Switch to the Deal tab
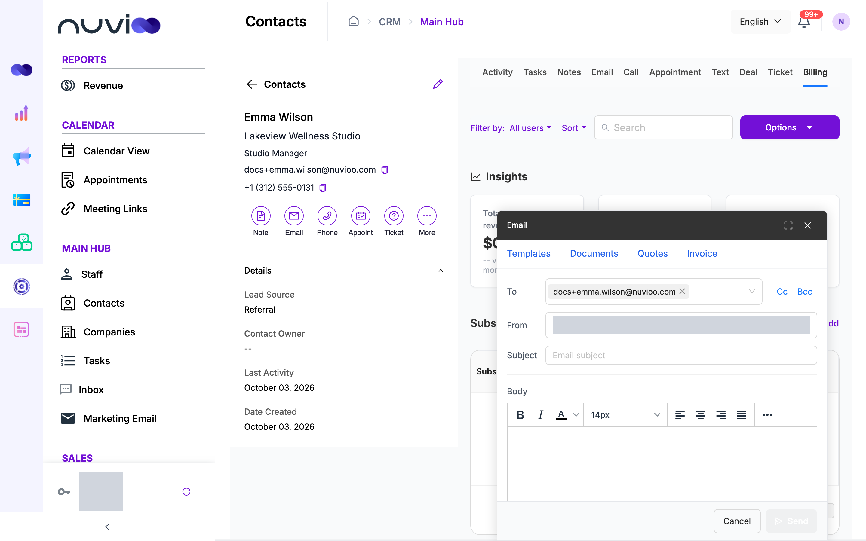The width and height of the screenshot is (866, 541). tap(748, 72)
